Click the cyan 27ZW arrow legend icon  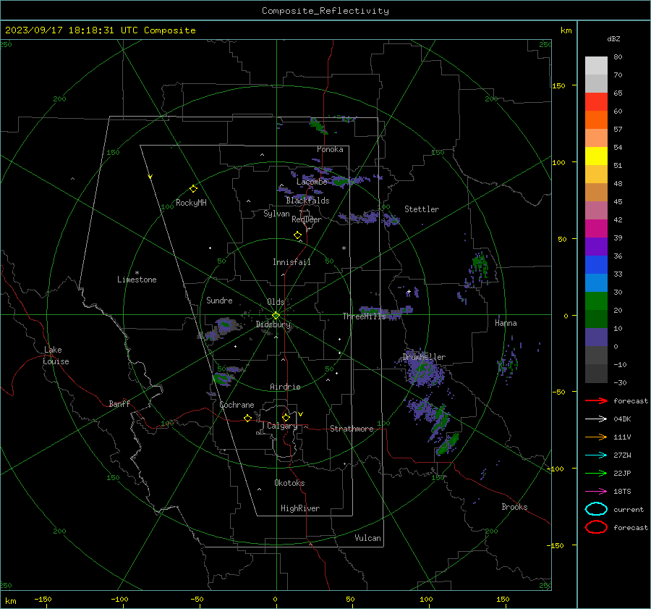click(x=596, y=455)
